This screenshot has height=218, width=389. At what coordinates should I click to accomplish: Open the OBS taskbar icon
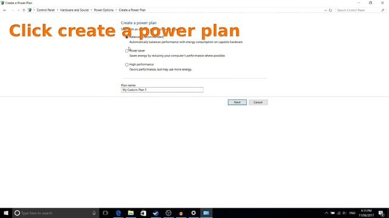(x=168, y=213)
